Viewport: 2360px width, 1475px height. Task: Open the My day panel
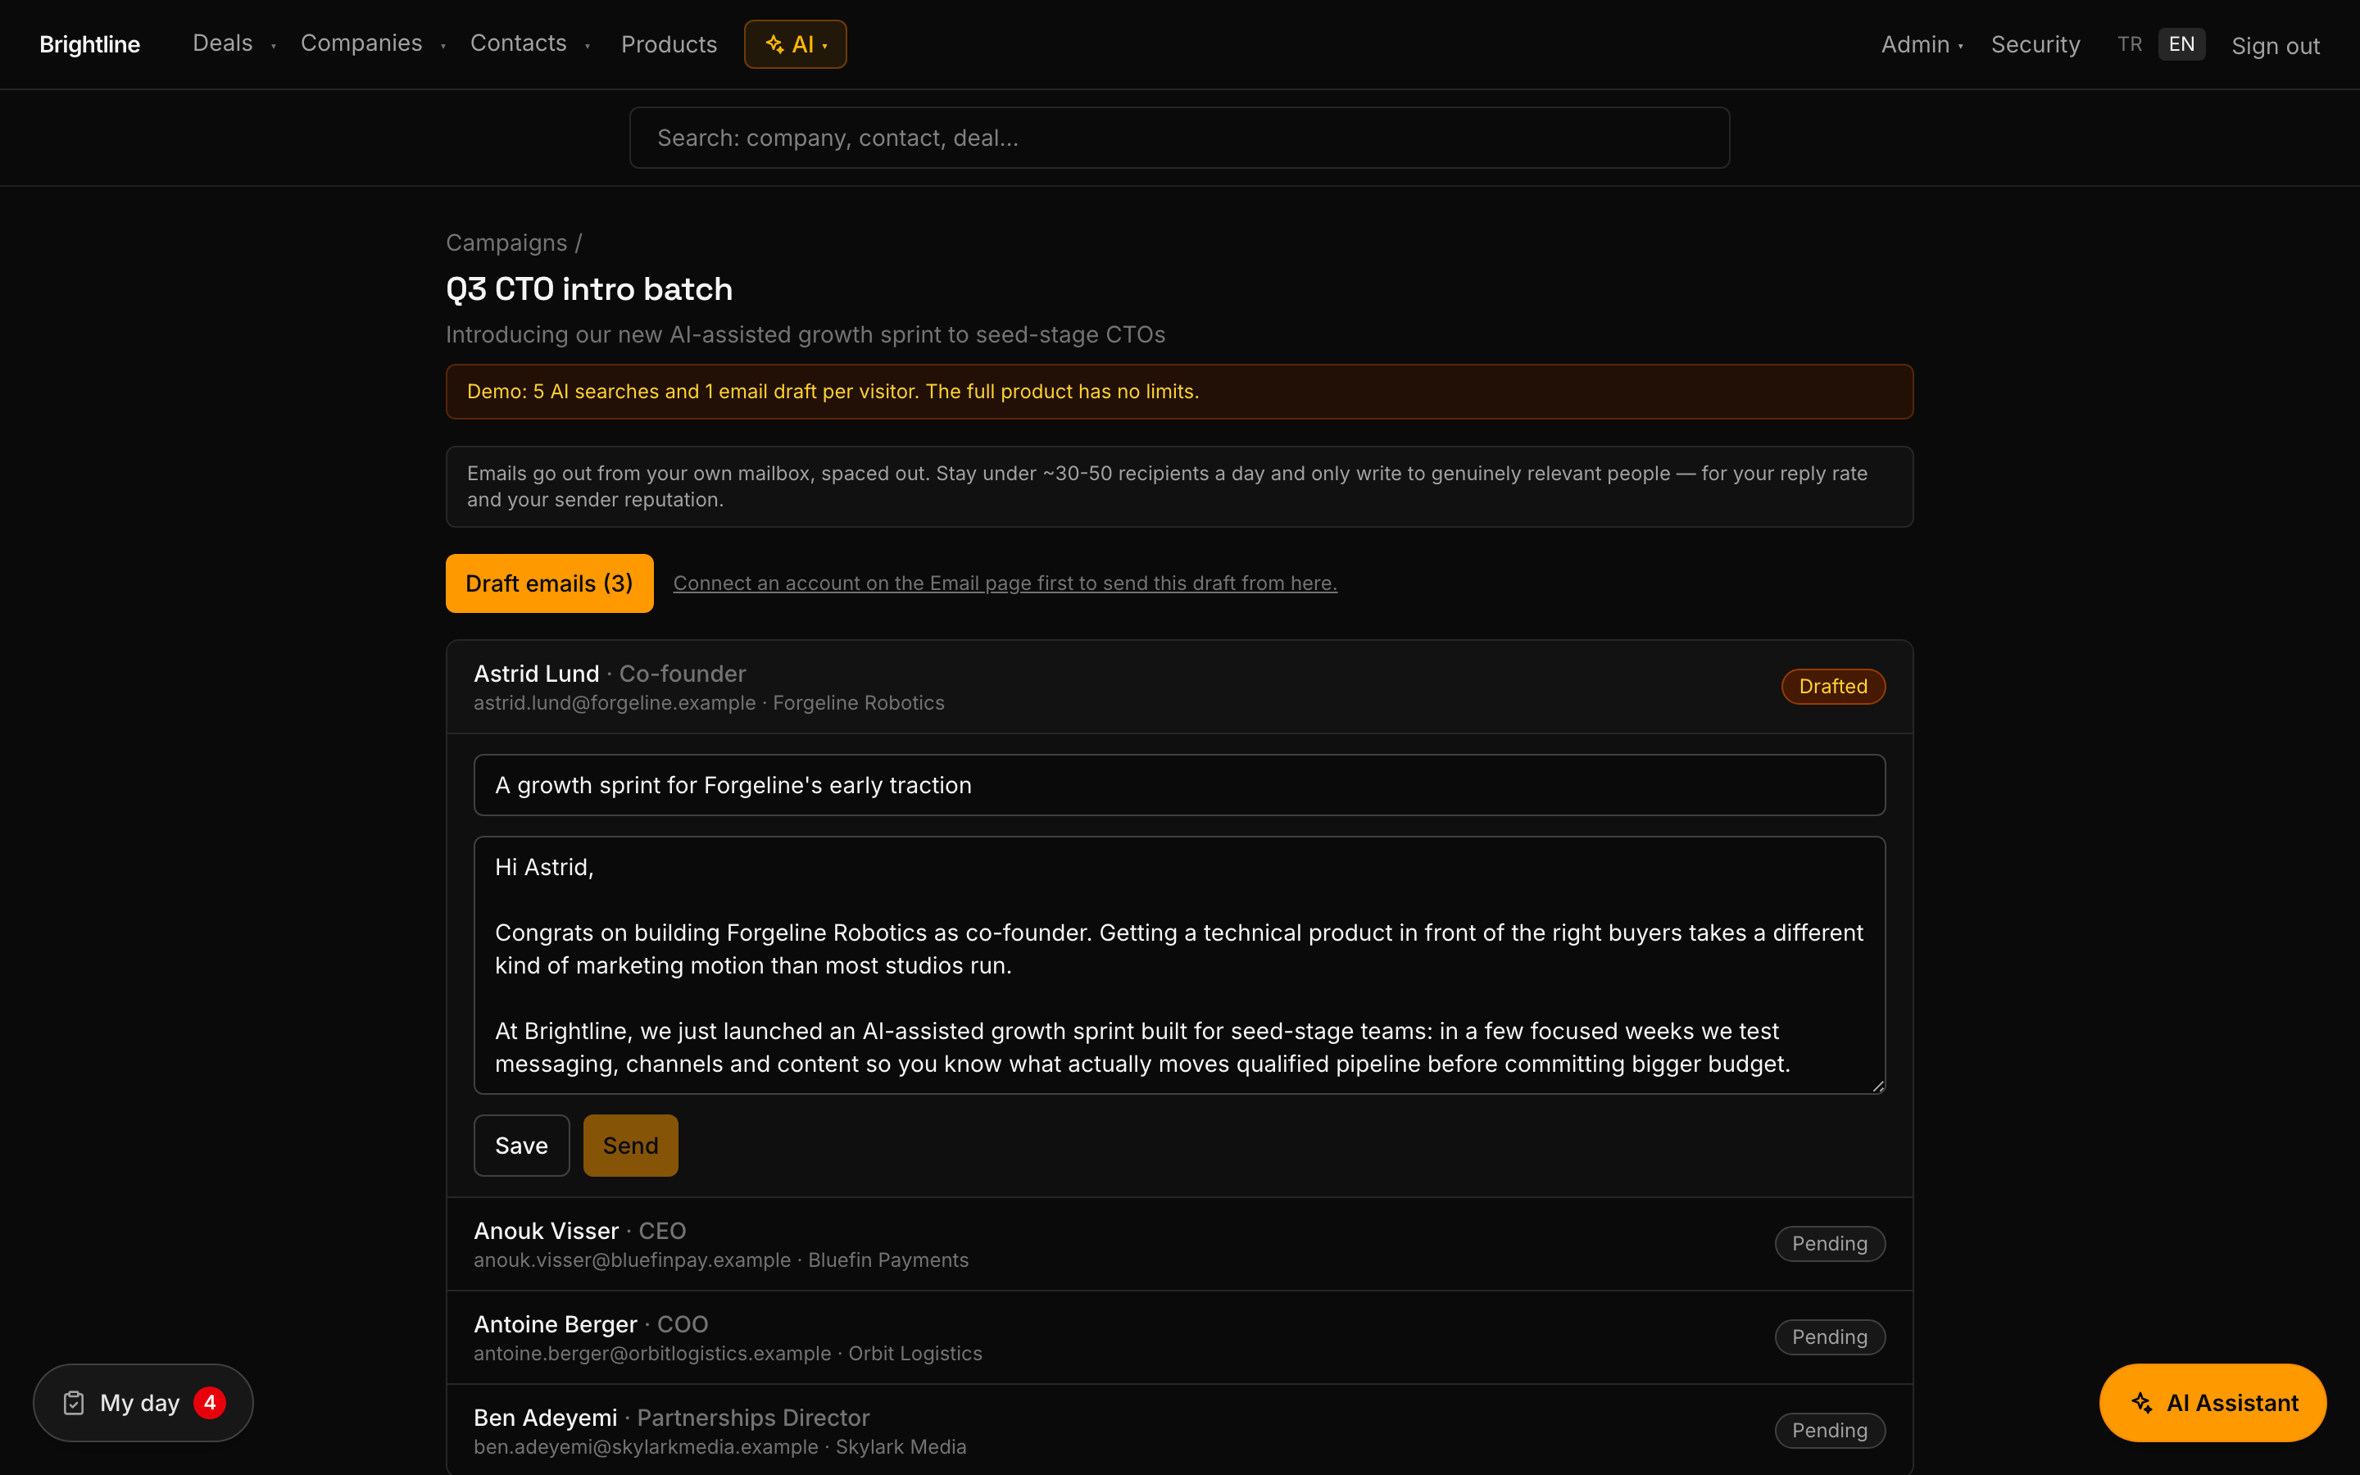[143, 1403]
